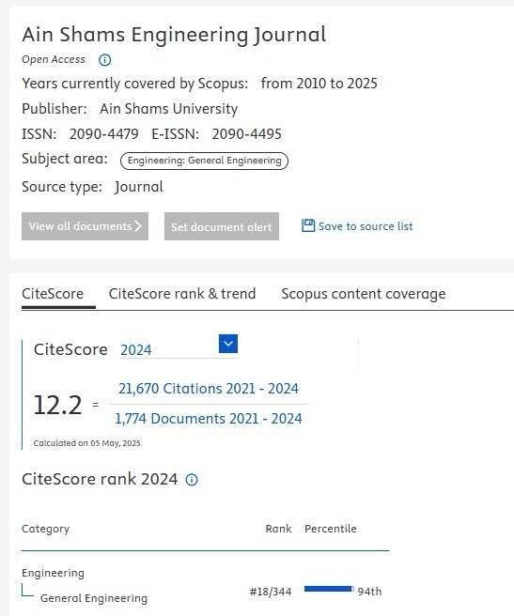Click the 94th percentile progress bar
This screenshot has width=514, height=616.
[x=329, y=589]
